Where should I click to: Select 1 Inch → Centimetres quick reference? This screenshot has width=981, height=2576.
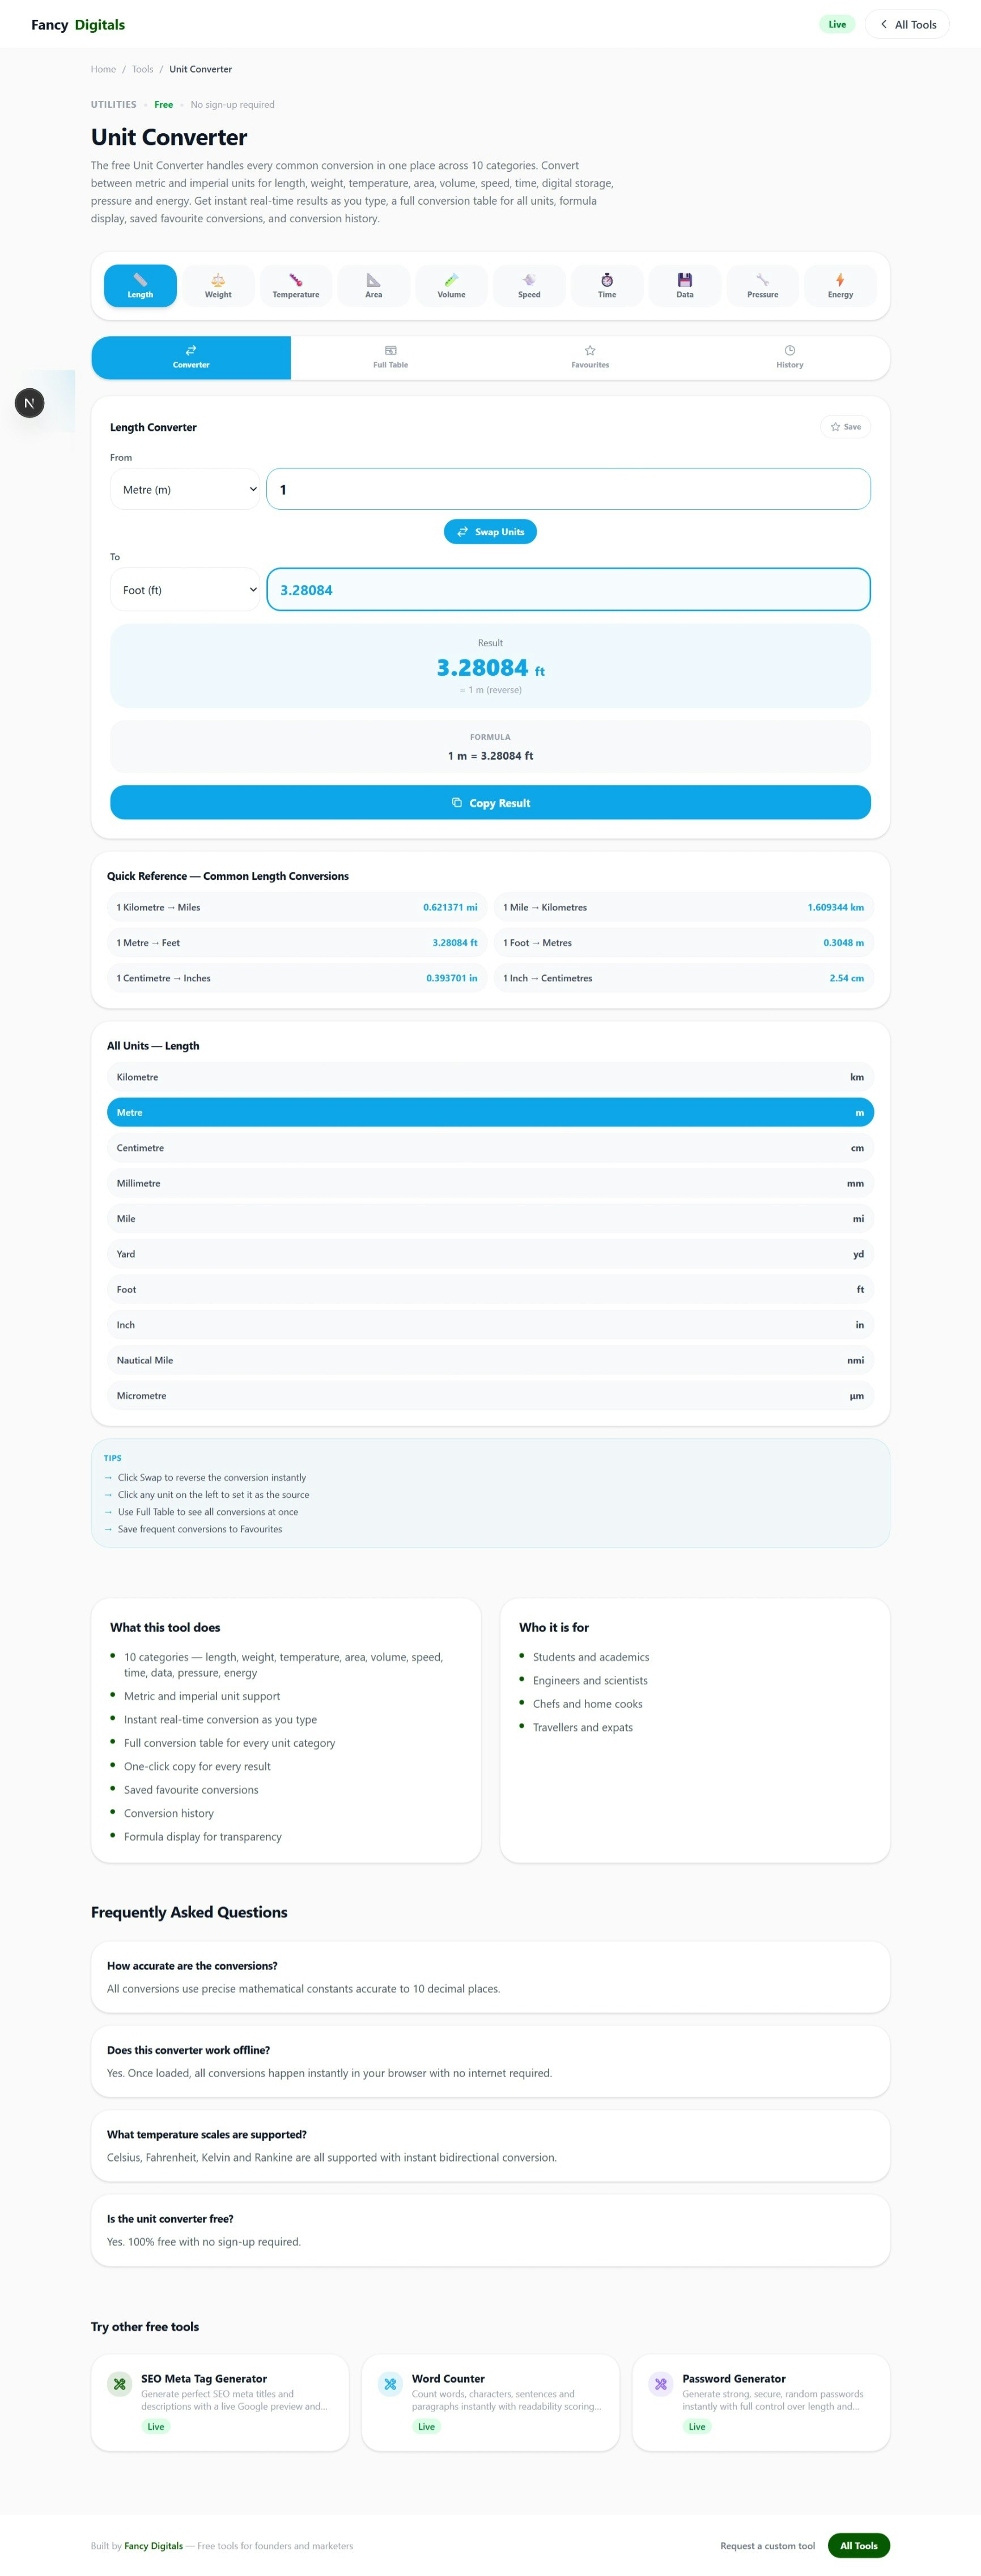pos(683,978)
